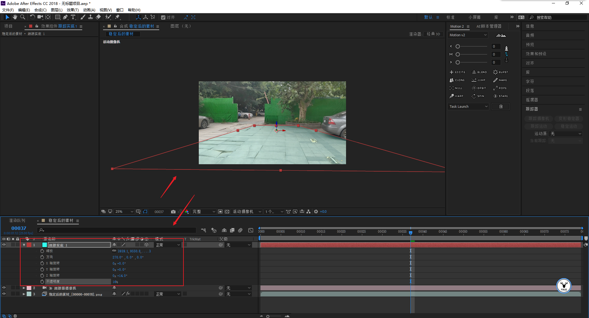
Task: Select the Zoom magnifier tool
Action: [22, 17]
